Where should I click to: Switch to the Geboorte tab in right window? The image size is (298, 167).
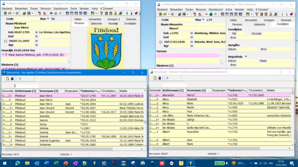[x=259, y=24]
